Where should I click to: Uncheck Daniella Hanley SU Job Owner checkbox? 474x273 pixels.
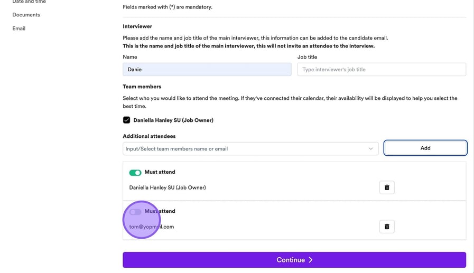127,120
